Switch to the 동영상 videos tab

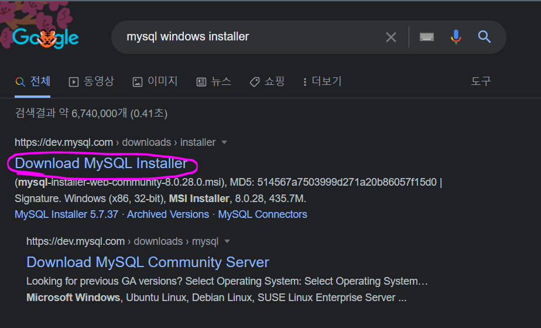pyautogui.click(x=91, y=81)
